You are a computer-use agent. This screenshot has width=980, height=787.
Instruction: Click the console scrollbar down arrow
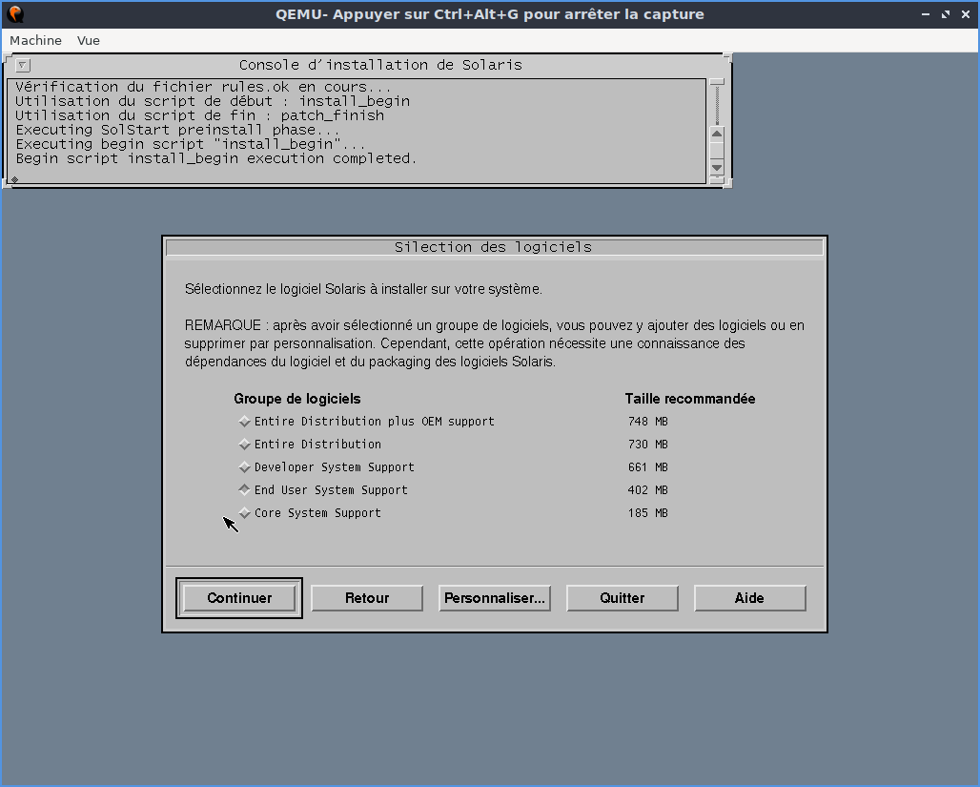pos(717,168)
